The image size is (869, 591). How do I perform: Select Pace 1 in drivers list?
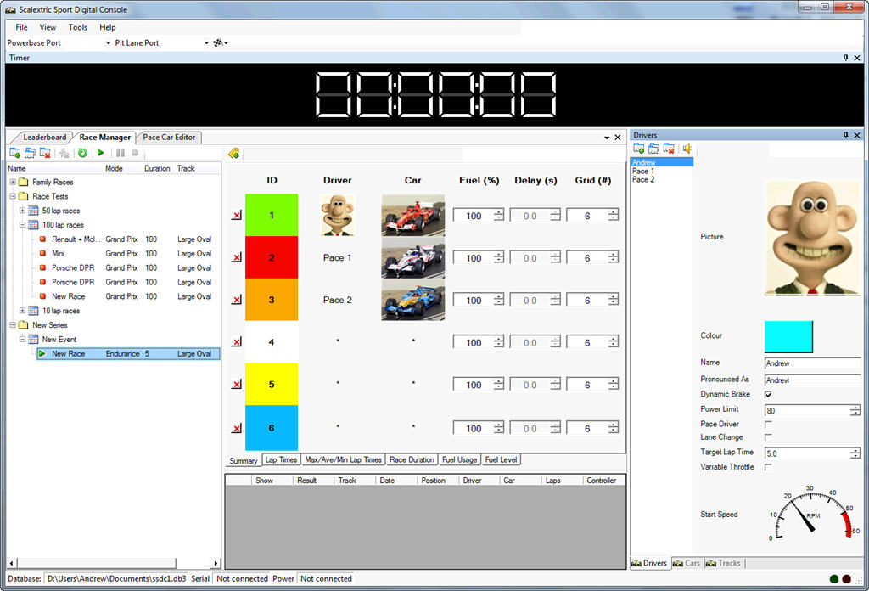coord(643,172)
